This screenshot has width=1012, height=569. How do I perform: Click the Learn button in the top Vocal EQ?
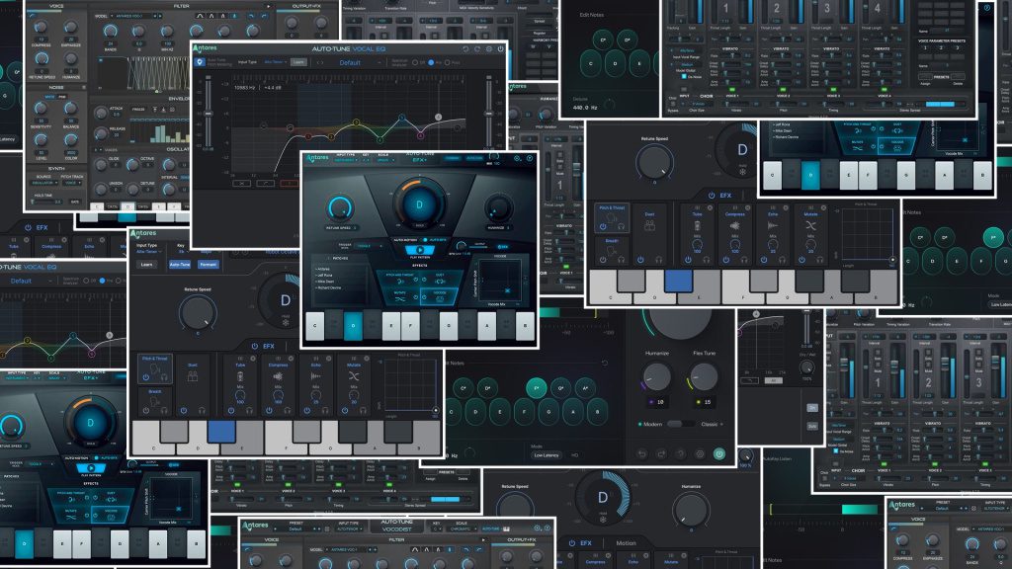298,62
